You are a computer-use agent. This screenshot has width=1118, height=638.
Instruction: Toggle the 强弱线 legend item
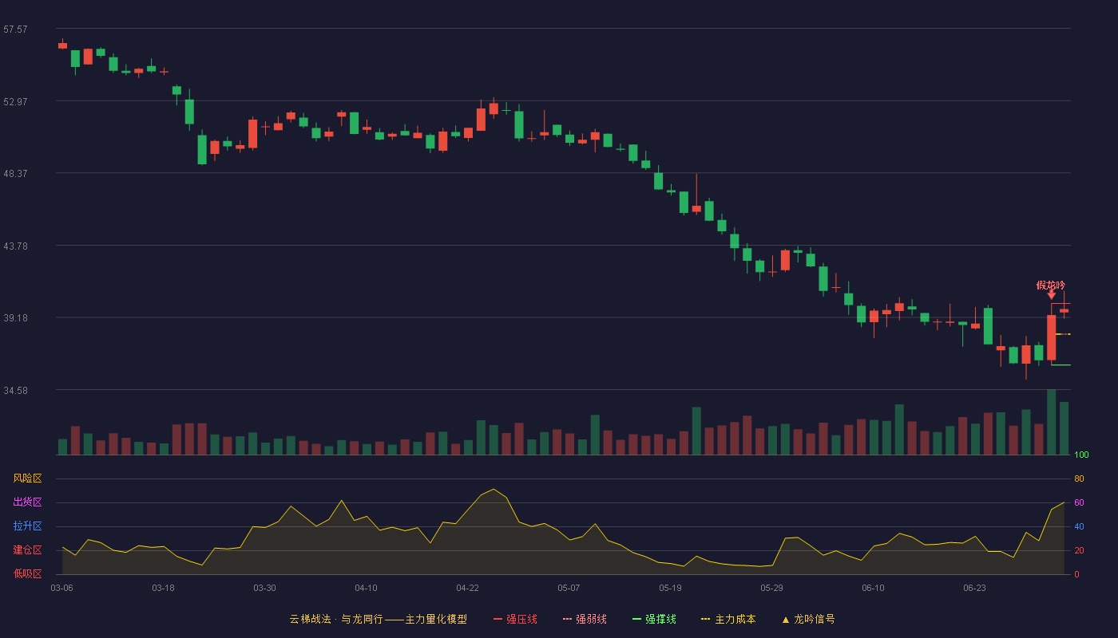tap(585, 619)
